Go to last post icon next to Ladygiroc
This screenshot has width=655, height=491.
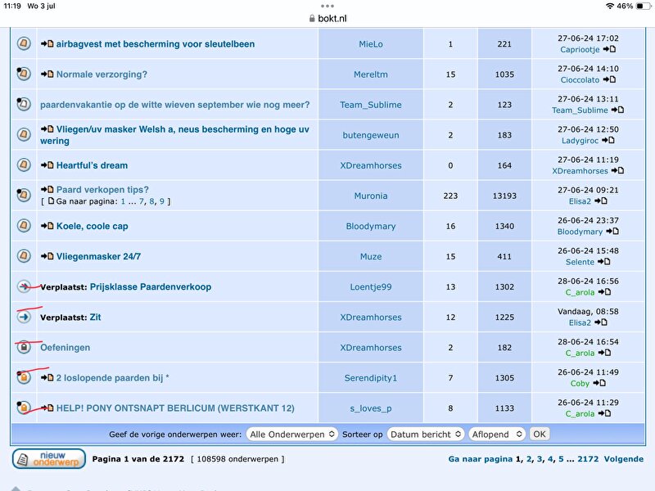tap(608, 140)
